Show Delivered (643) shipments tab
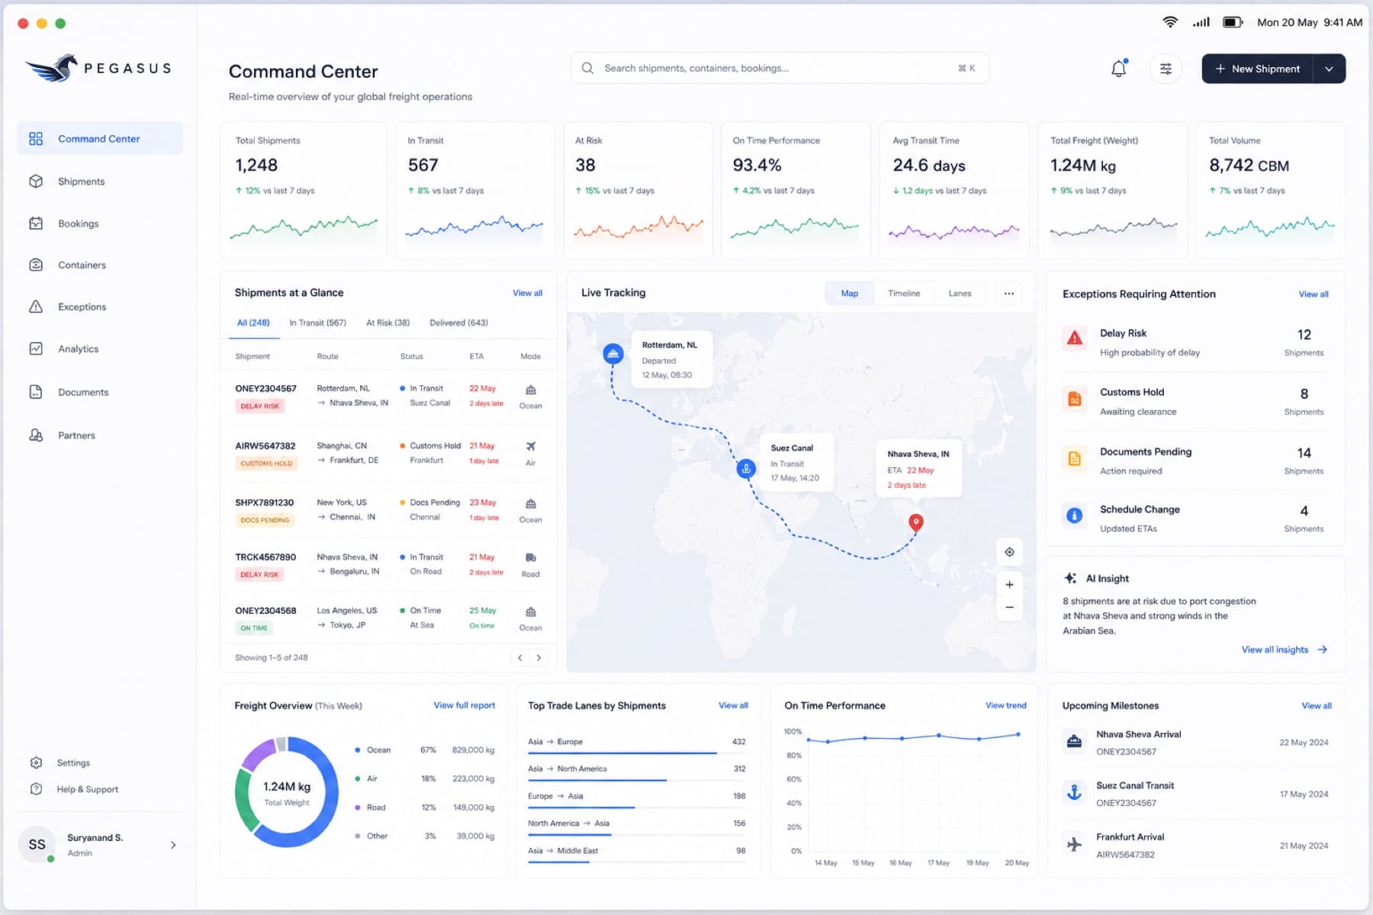The height and width of the screenshot is (915, 1373). (458, 323)
